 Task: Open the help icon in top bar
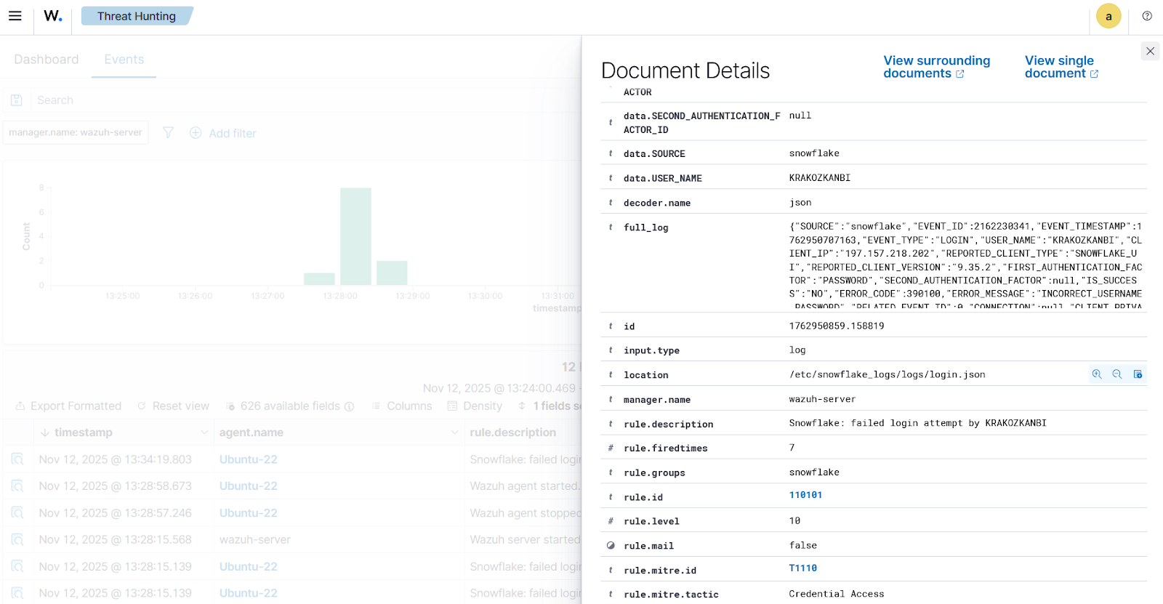click(1147, 16)
